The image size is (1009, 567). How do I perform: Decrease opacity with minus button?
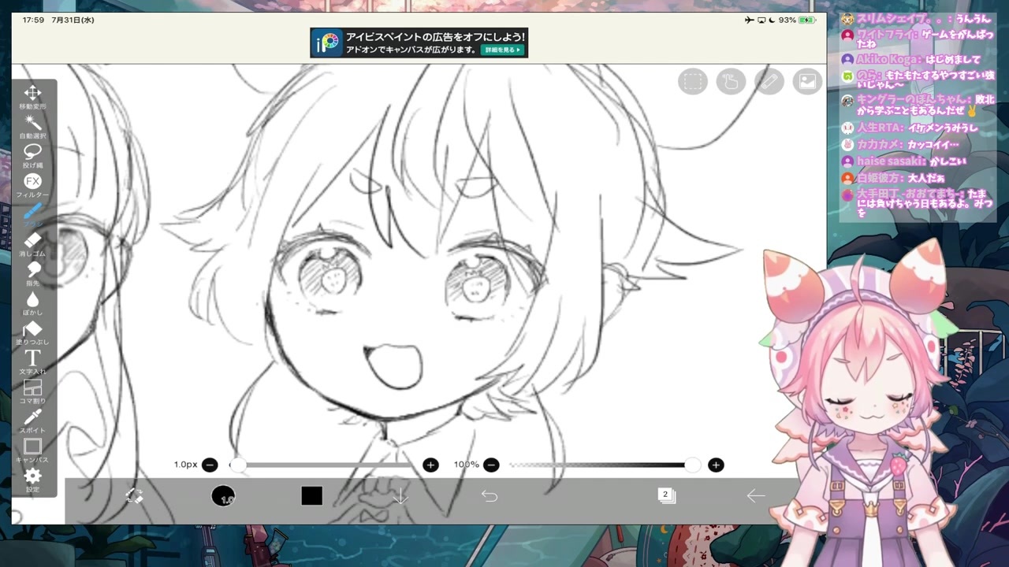491,465
